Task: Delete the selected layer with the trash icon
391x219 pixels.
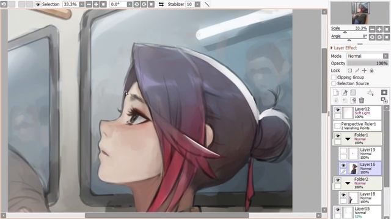Action: pos(362,100)
